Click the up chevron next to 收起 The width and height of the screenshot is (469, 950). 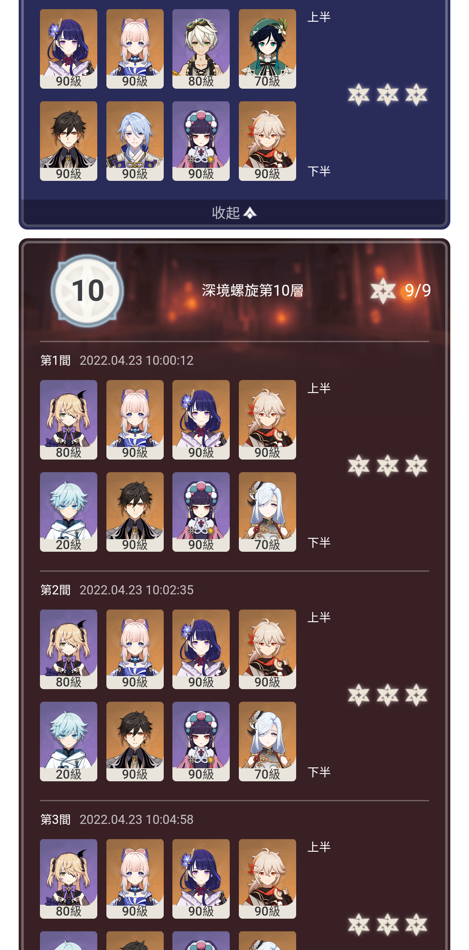tap(250, 213)
